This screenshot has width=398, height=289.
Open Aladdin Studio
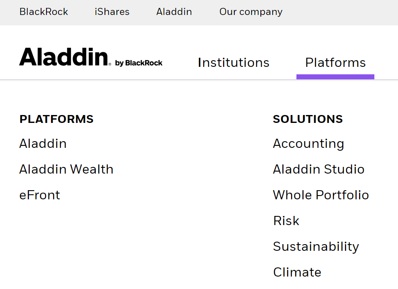(319, 169)
